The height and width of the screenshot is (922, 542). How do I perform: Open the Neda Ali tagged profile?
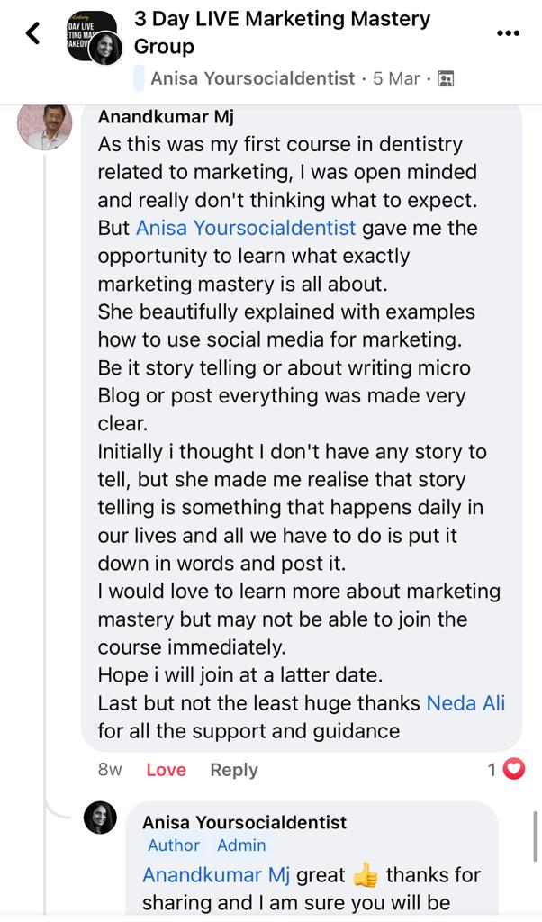[465, 703]
